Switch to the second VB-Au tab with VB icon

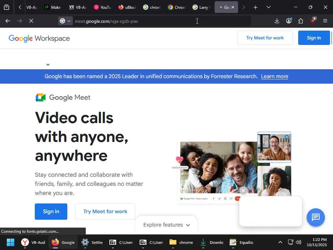(x=78, y=7)
